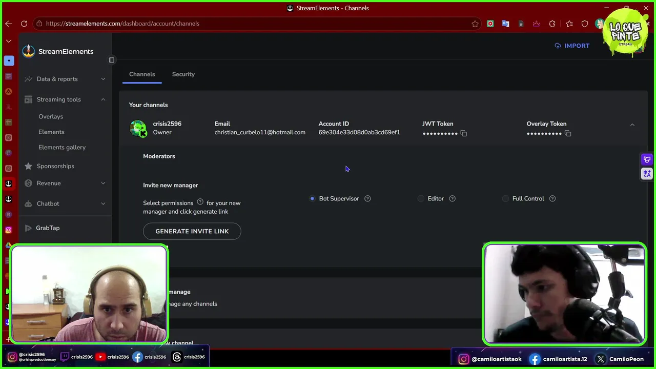Switch to the Channels tab
Viewport: 656px width, 369px height.
[142, 74]
